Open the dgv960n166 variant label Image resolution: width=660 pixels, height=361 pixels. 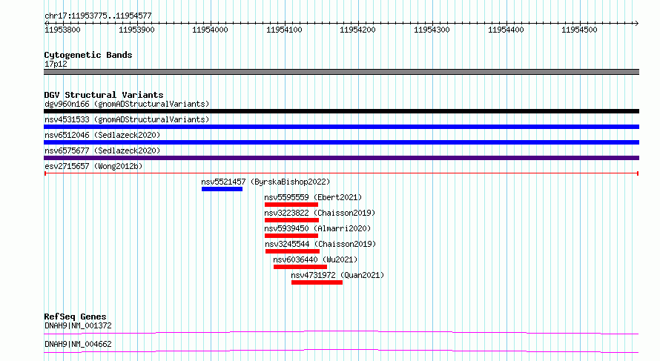pyautogui.click(x=127, y=104)
